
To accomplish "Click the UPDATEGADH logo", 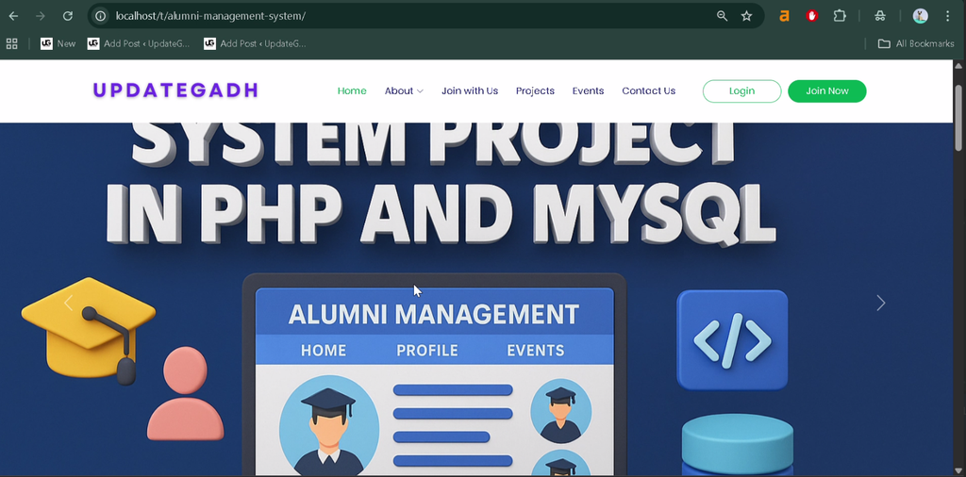I will [x=175, y=90].
